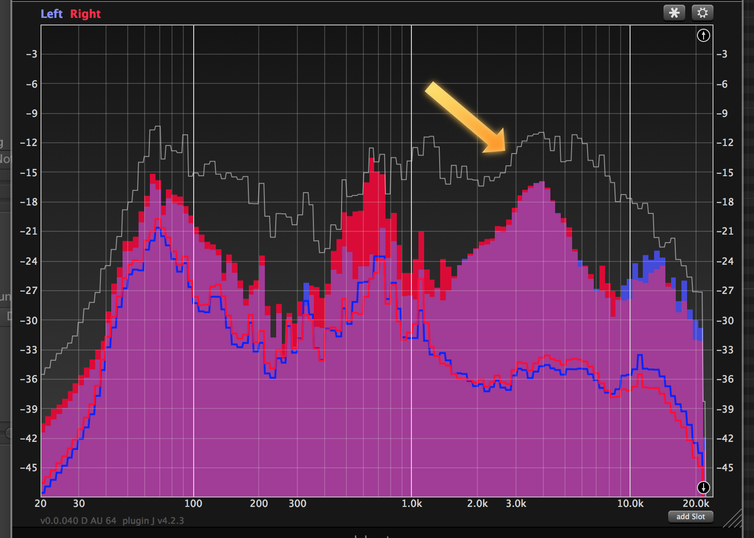Click the plugin J v4.2.3 text
Screen dimensions: 754x538
pos(153,521)
